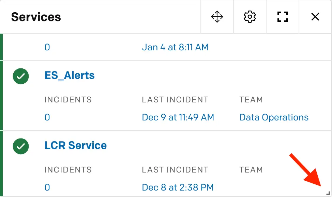Open the Jan 4 at 8:11 AM incident
Screen dimensions: 332x197
[175, 47]
